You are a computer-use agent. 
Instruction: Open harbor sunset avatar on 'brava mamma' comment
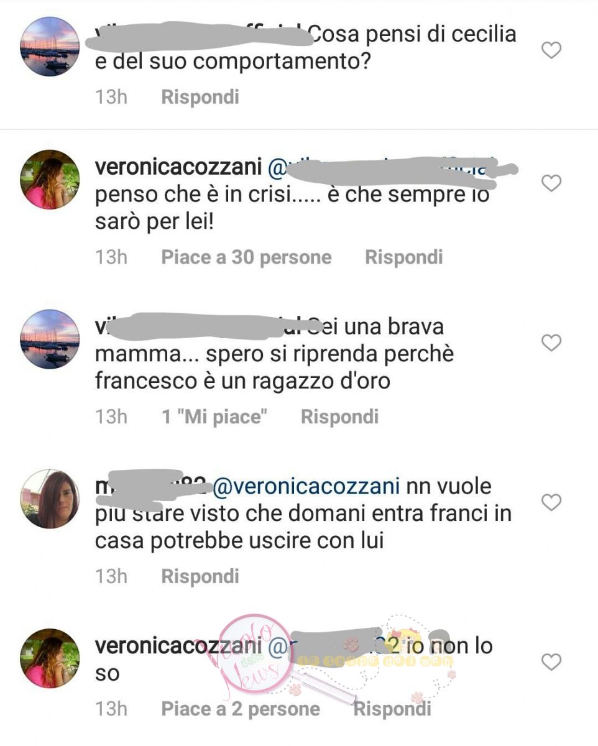click(x=50, y=339)
